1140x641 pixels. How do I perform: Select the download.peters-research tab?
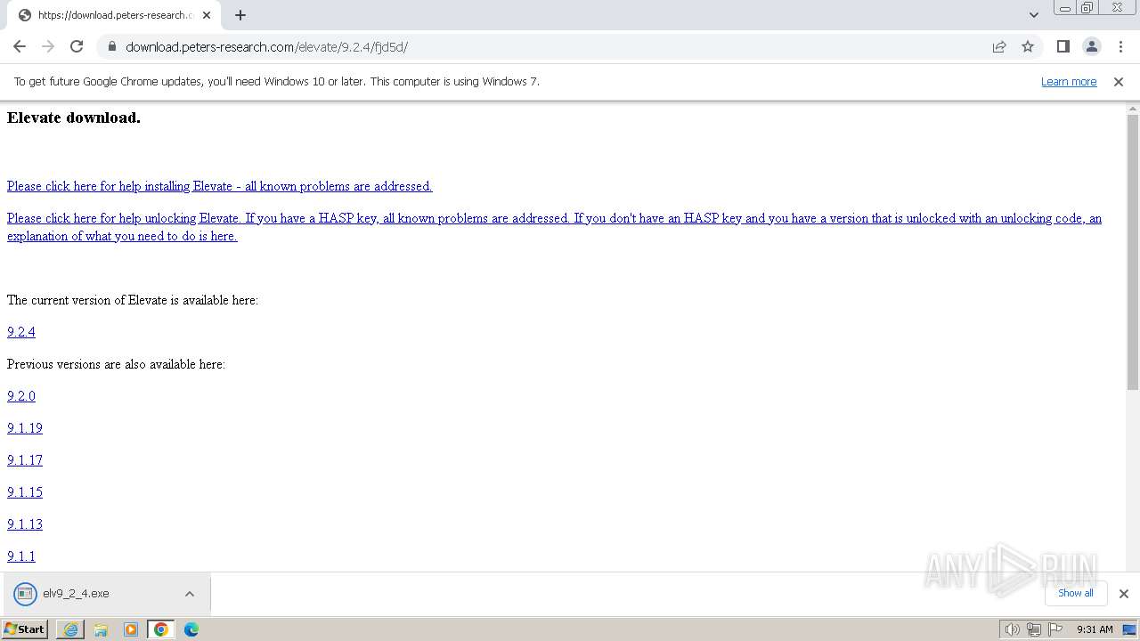(x=114, y=15)
